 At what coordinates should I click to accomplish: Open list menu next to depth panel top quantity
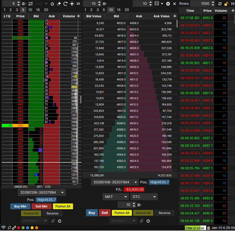click(x=105, y=4)
